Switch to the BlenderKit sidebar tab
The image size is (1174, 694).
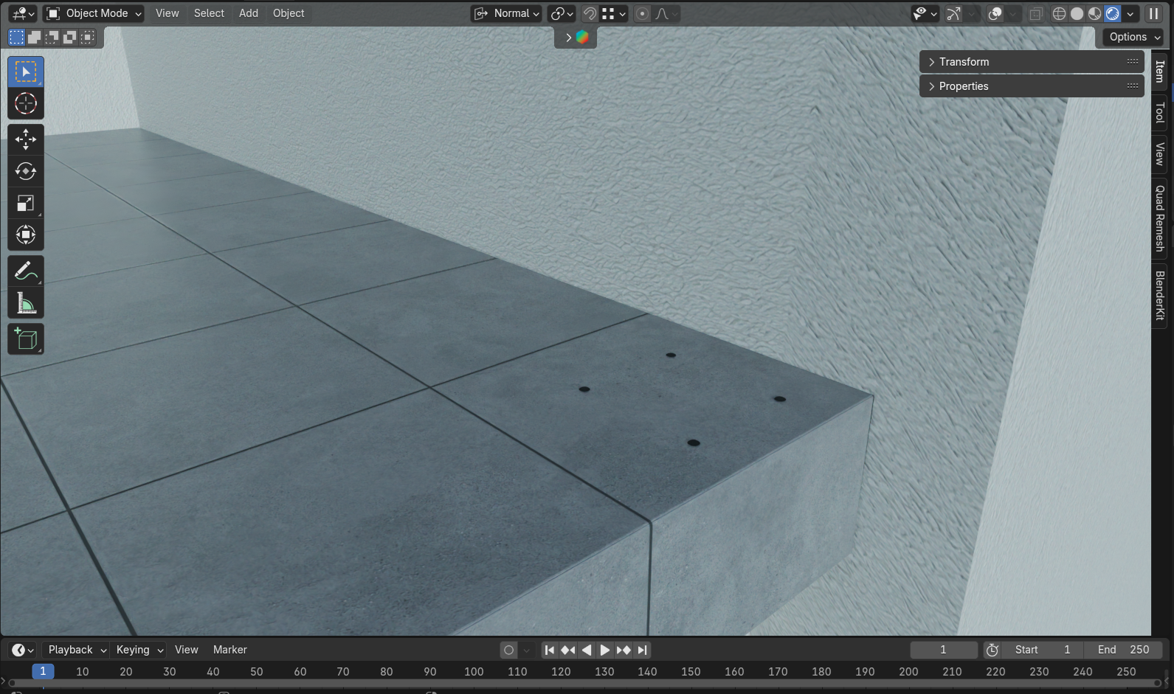[1160, 295]
